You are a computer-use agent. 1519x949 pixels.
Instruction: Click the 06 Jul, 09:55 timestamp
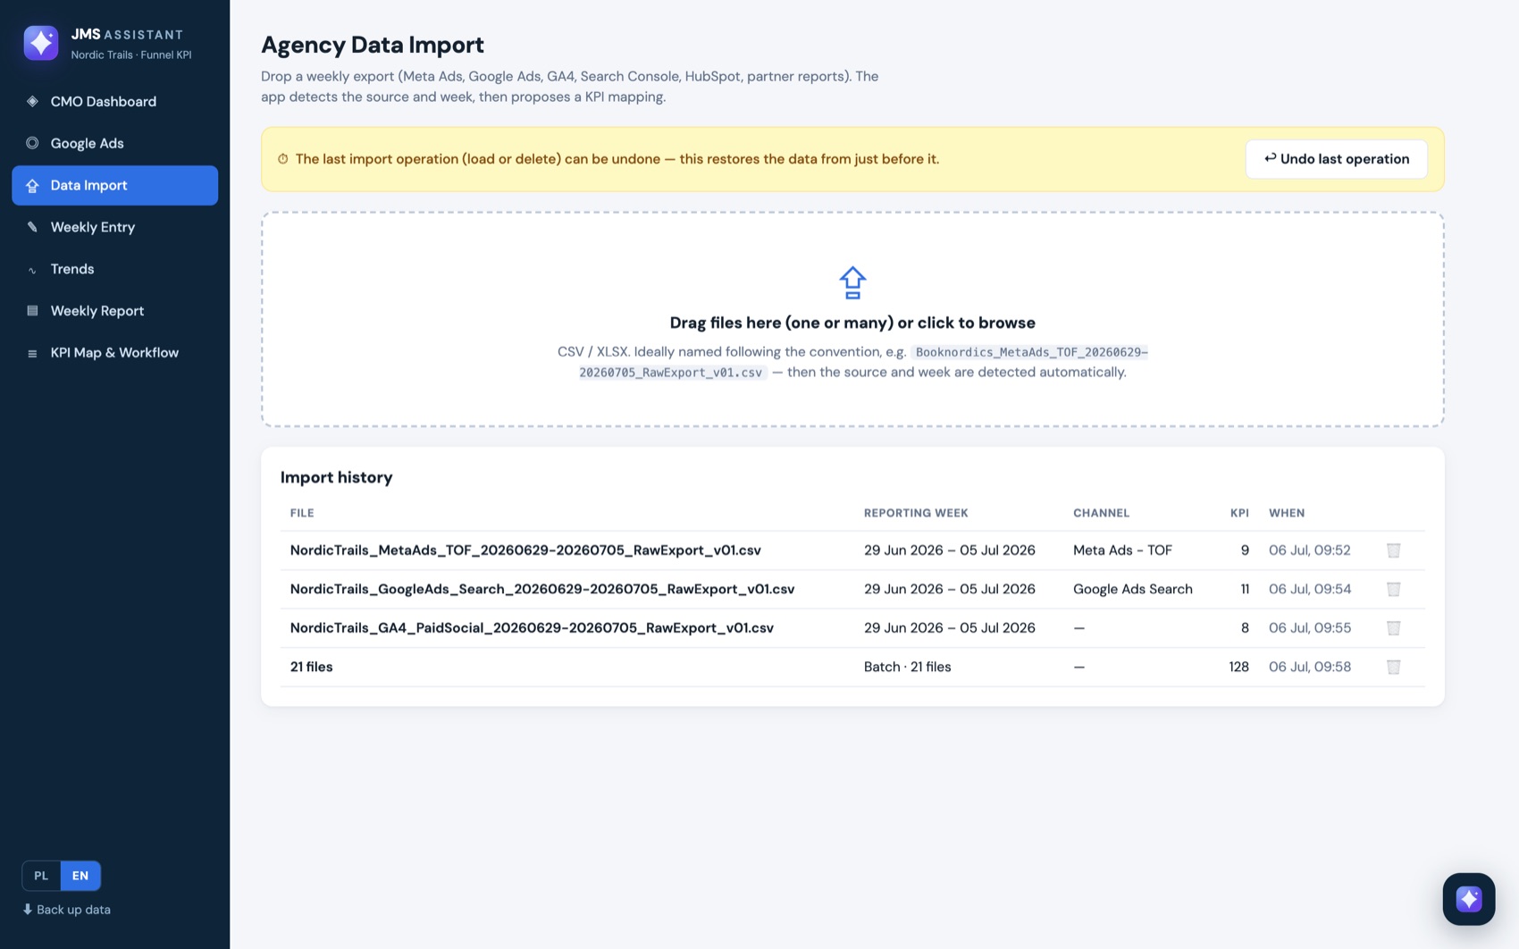1310,628
